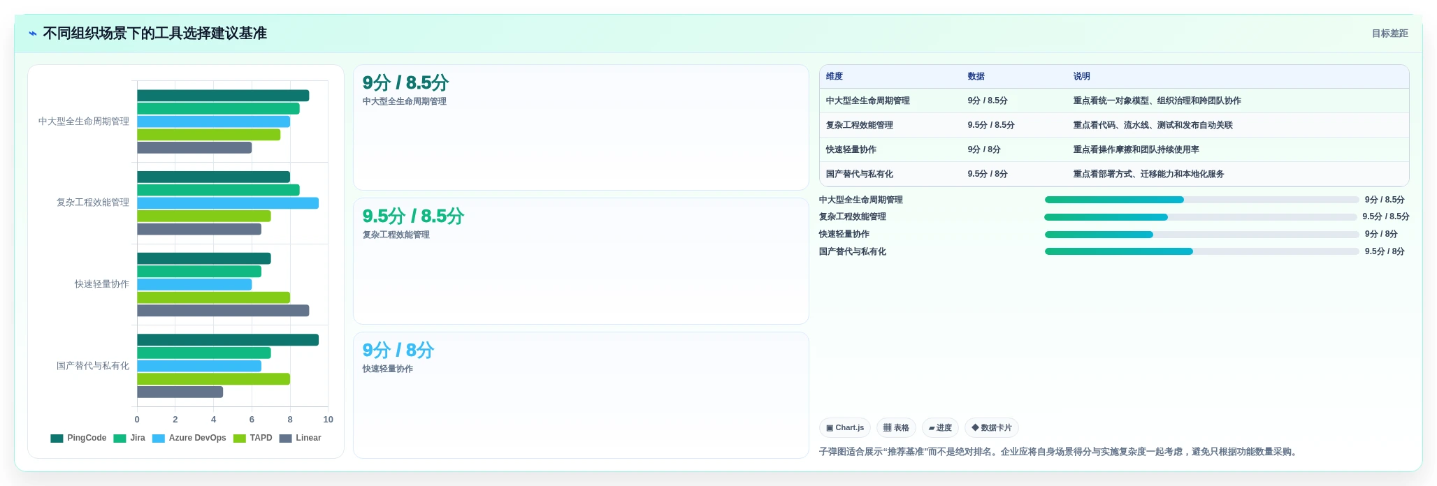Image resolution: width=1437 pixels, height=486 pixels.
Task: Select the 数据 table column header
Action: (x=976, y=76)
